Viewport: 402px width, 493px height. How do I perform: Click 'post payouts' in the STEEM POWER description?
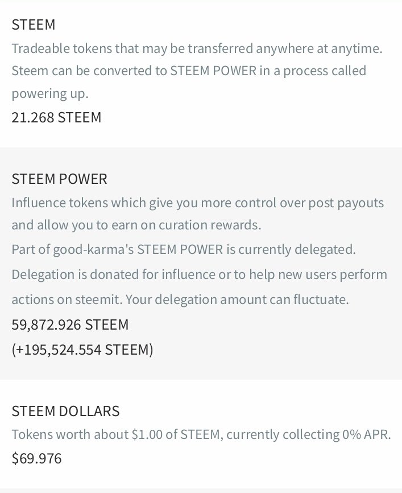346,203
